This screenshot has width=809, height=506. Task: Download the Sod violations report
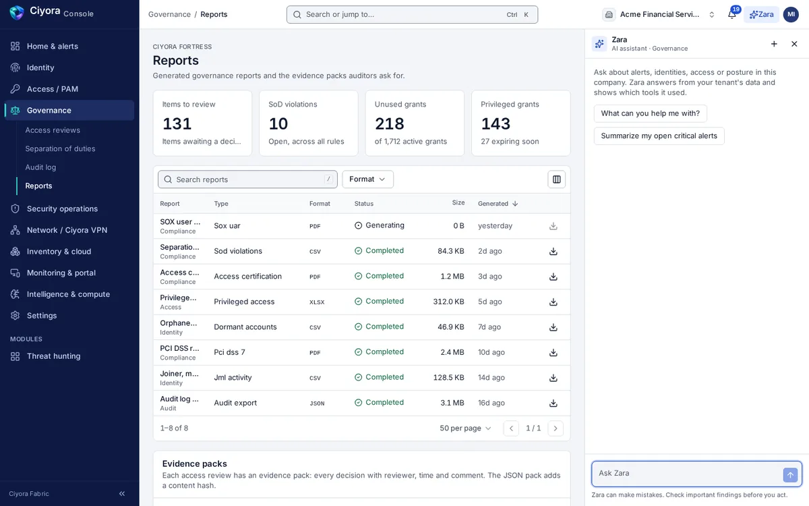tap(553, 251)
